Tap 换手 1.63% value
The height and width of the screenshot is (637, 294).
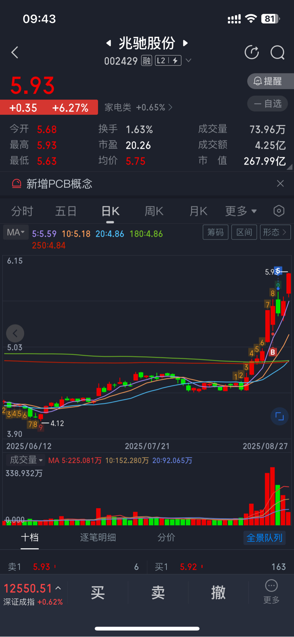pyautogui.click(x=139, y=129)
